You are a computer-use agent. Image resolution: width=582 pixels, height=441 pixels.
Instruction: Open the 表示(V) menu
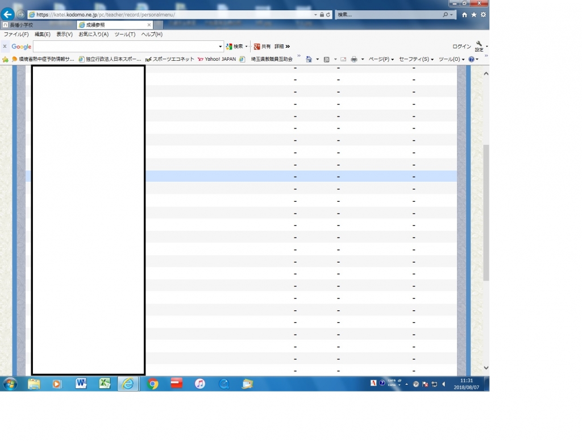coord(64,34)
